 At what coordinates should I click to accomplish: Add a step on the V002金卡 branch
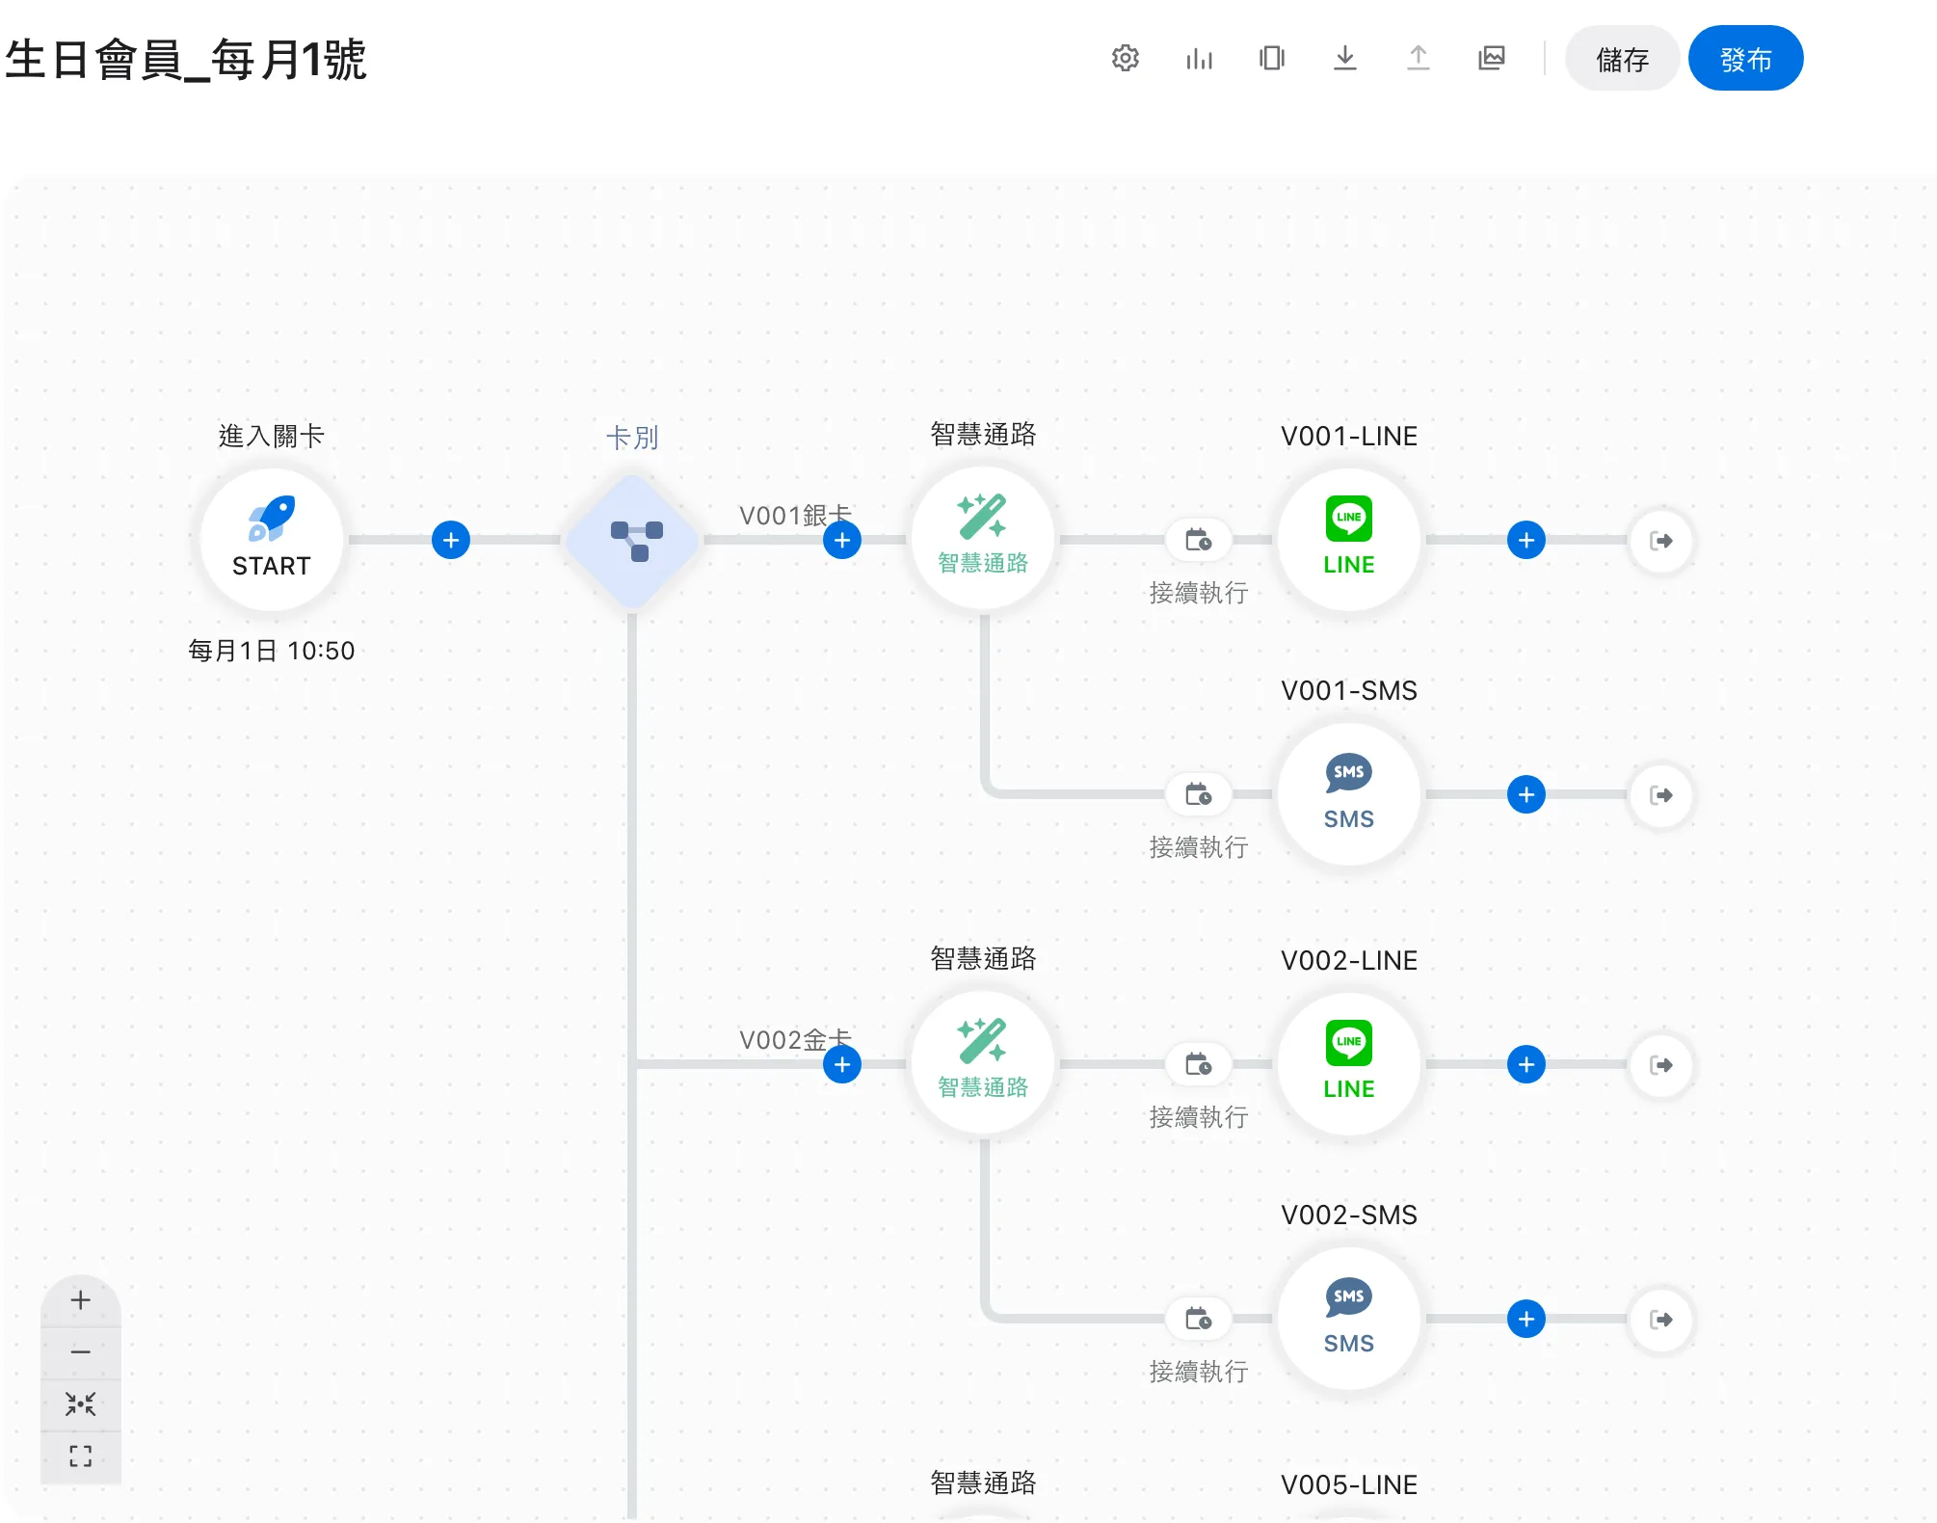842,1064
